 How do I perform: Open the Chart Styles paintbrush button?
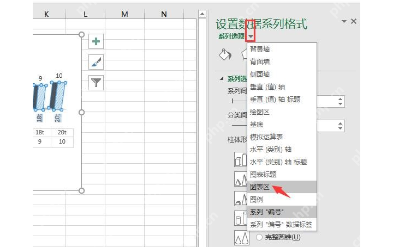click(x=96, y=61)
